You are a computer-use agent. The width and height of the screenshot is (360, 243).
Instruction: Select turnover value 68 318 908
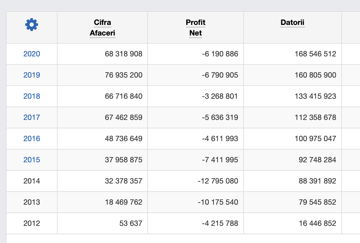point(124,54)
